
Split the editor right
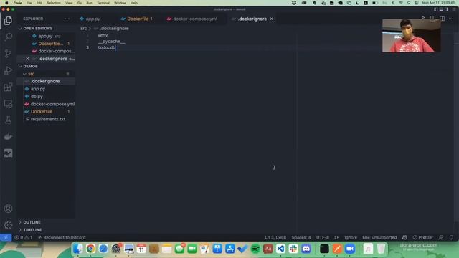(442, 19)
